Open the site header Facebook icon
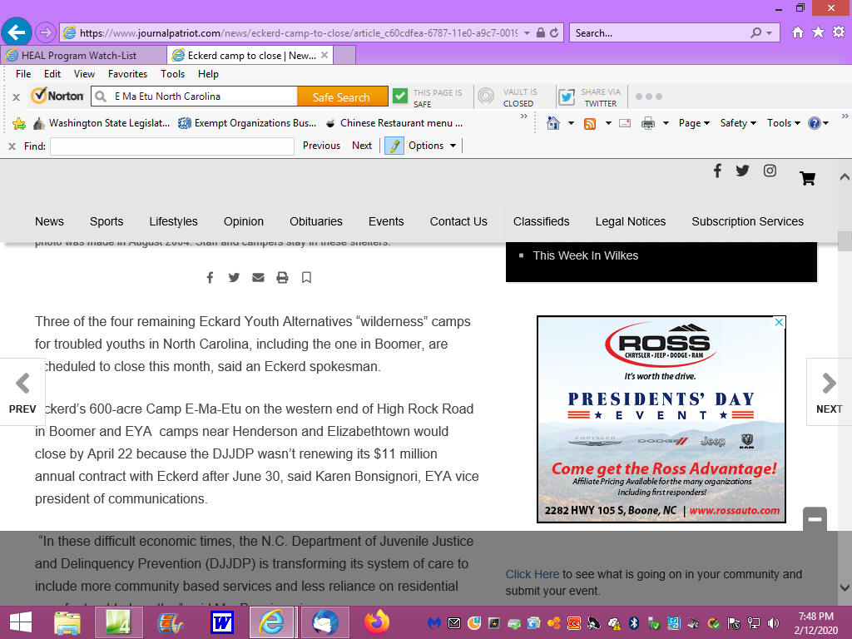The height and width of the screenshot is (639, 852). [x=717, y=171]
